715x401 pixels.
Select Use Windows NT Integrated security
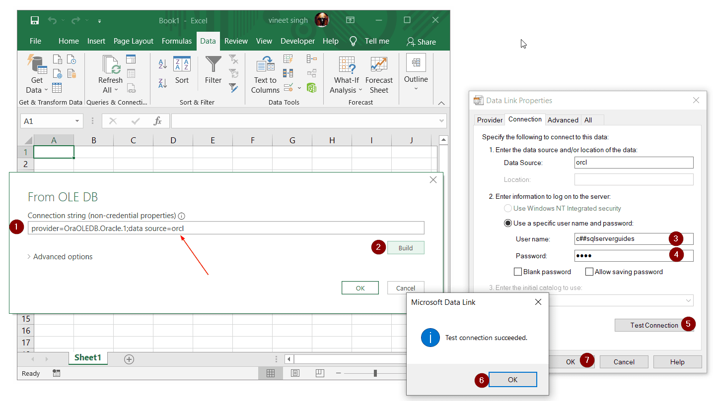508,209
